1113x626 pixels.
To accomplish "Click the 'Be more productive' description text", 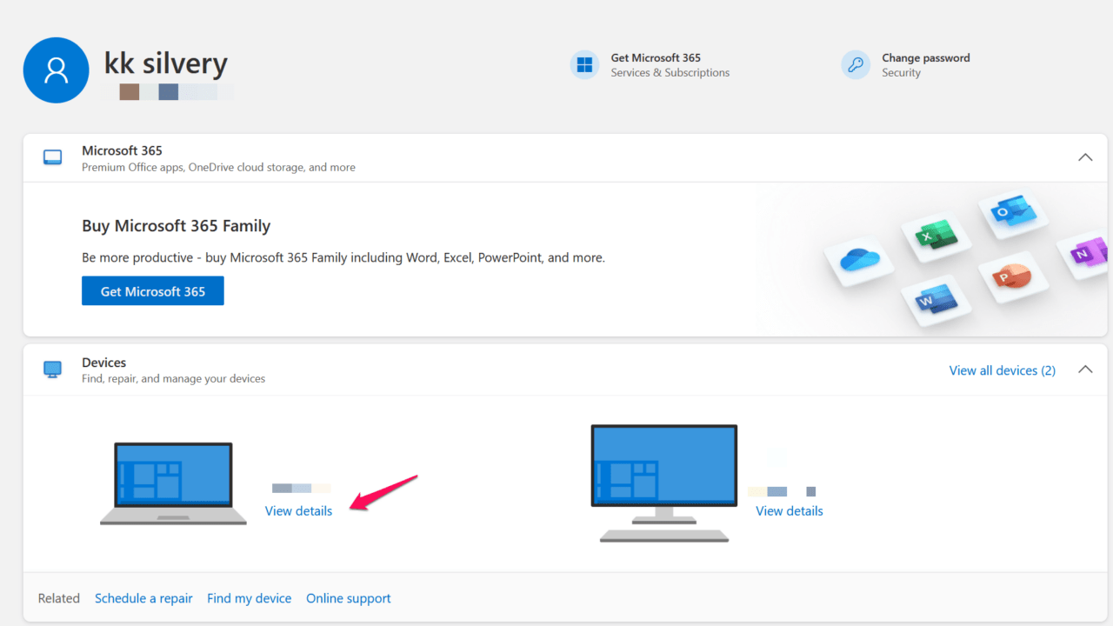I will click(343, 258).
